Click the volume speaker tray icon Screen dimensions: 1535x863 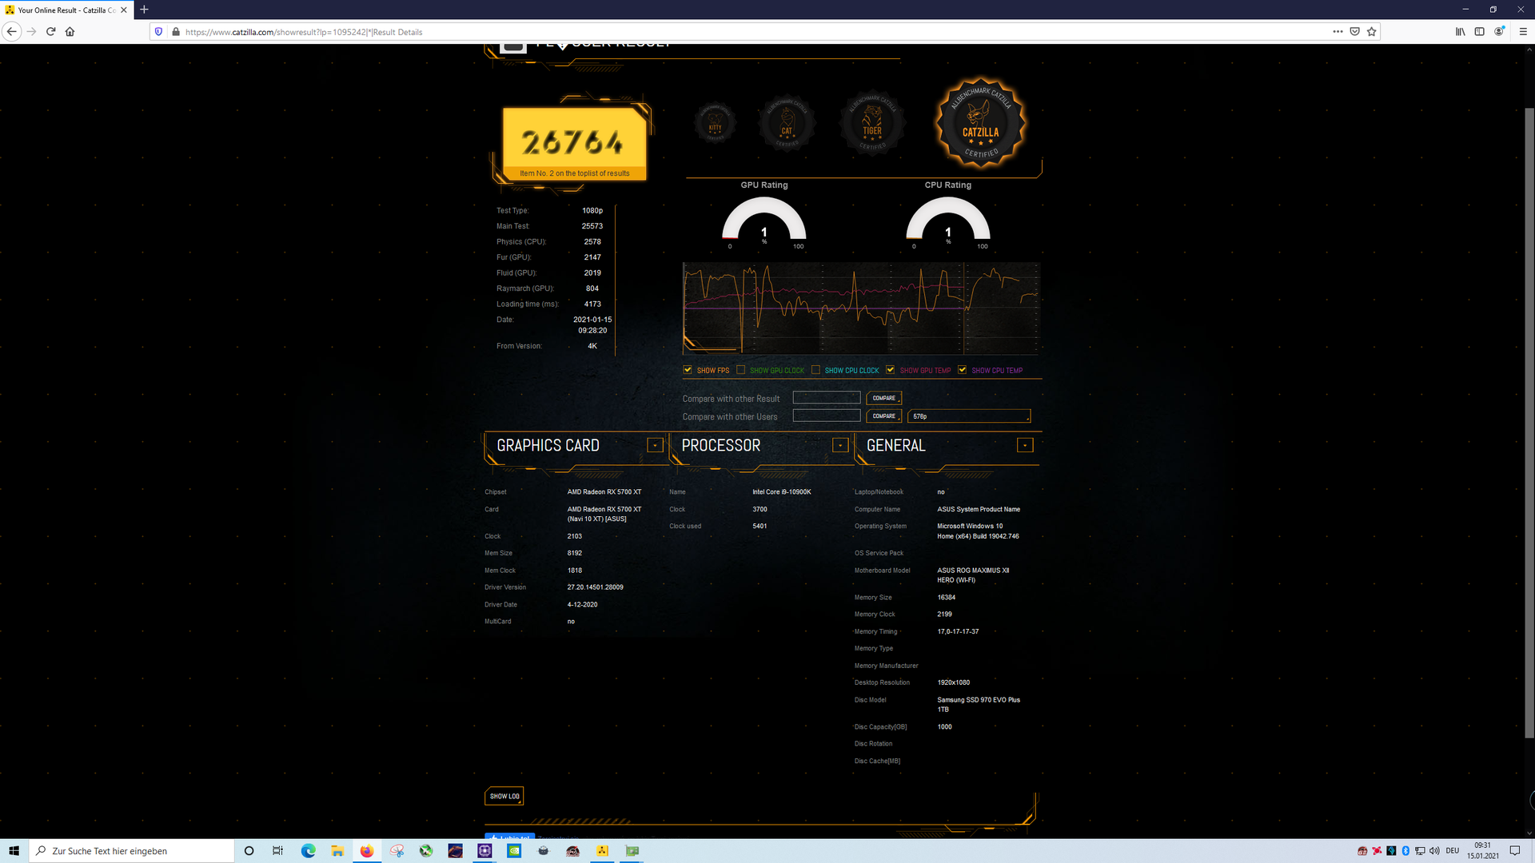pyautogui.click(x=1434, y=850)
